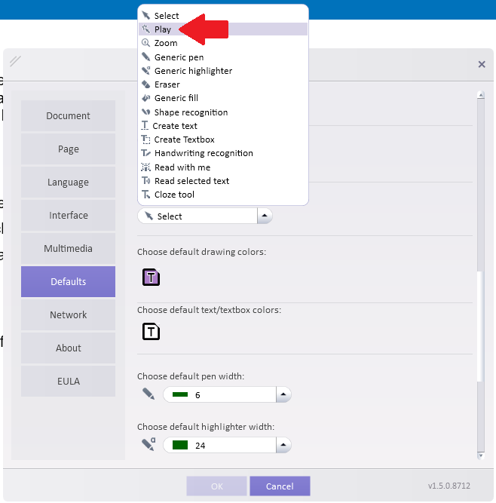Open the Network settings tab
Viewport: 496px width, 503px height.
click(68, 315)
